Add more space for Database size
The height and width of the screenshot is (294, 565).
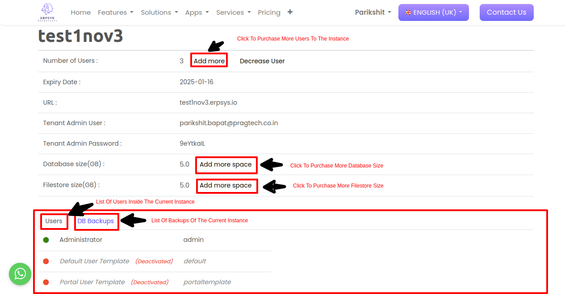point(226,164)
